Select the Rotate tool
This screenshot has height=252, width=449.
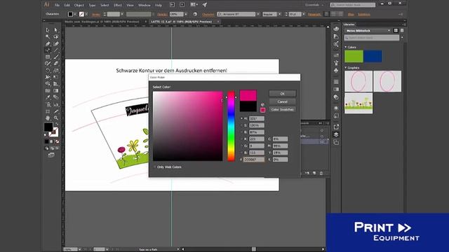pos(48,70)
